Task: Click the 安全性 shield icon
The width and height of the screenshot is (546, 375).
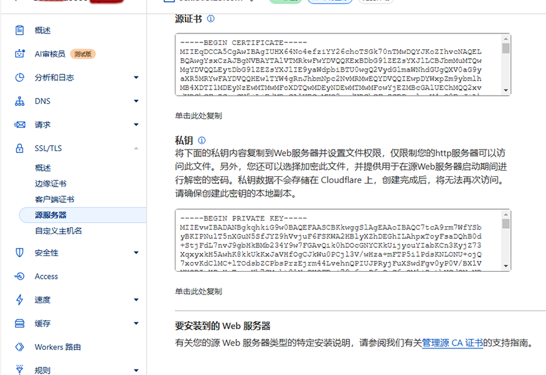Action: tap(20, 253)
